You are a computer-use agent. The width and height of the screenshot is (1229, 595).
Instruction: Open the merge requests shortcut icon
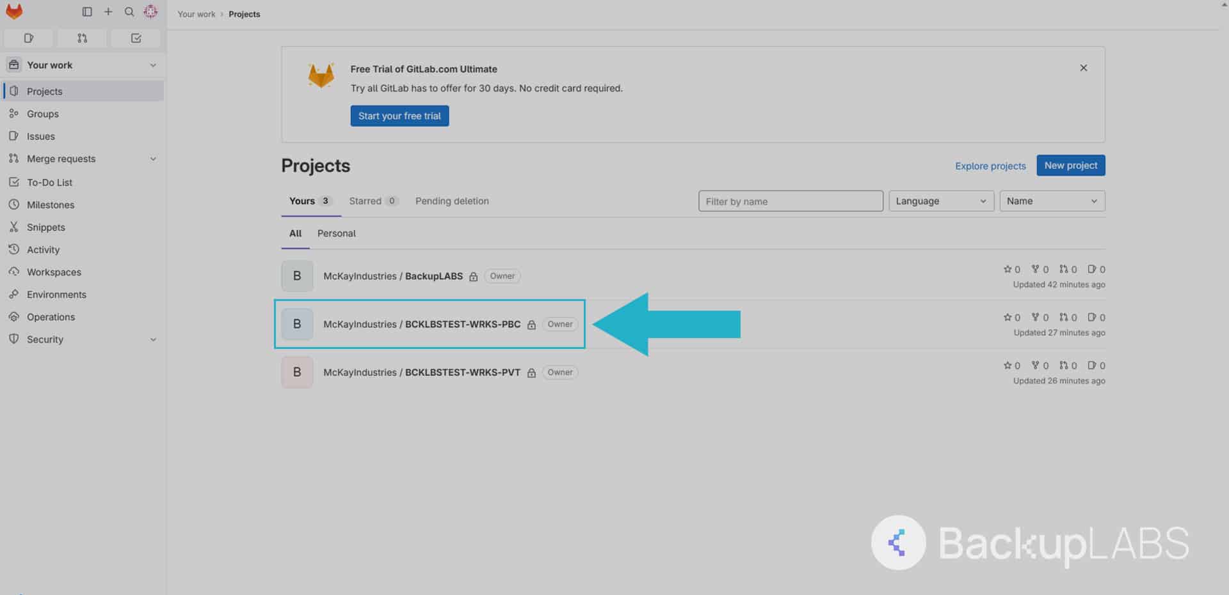point(82,38)
